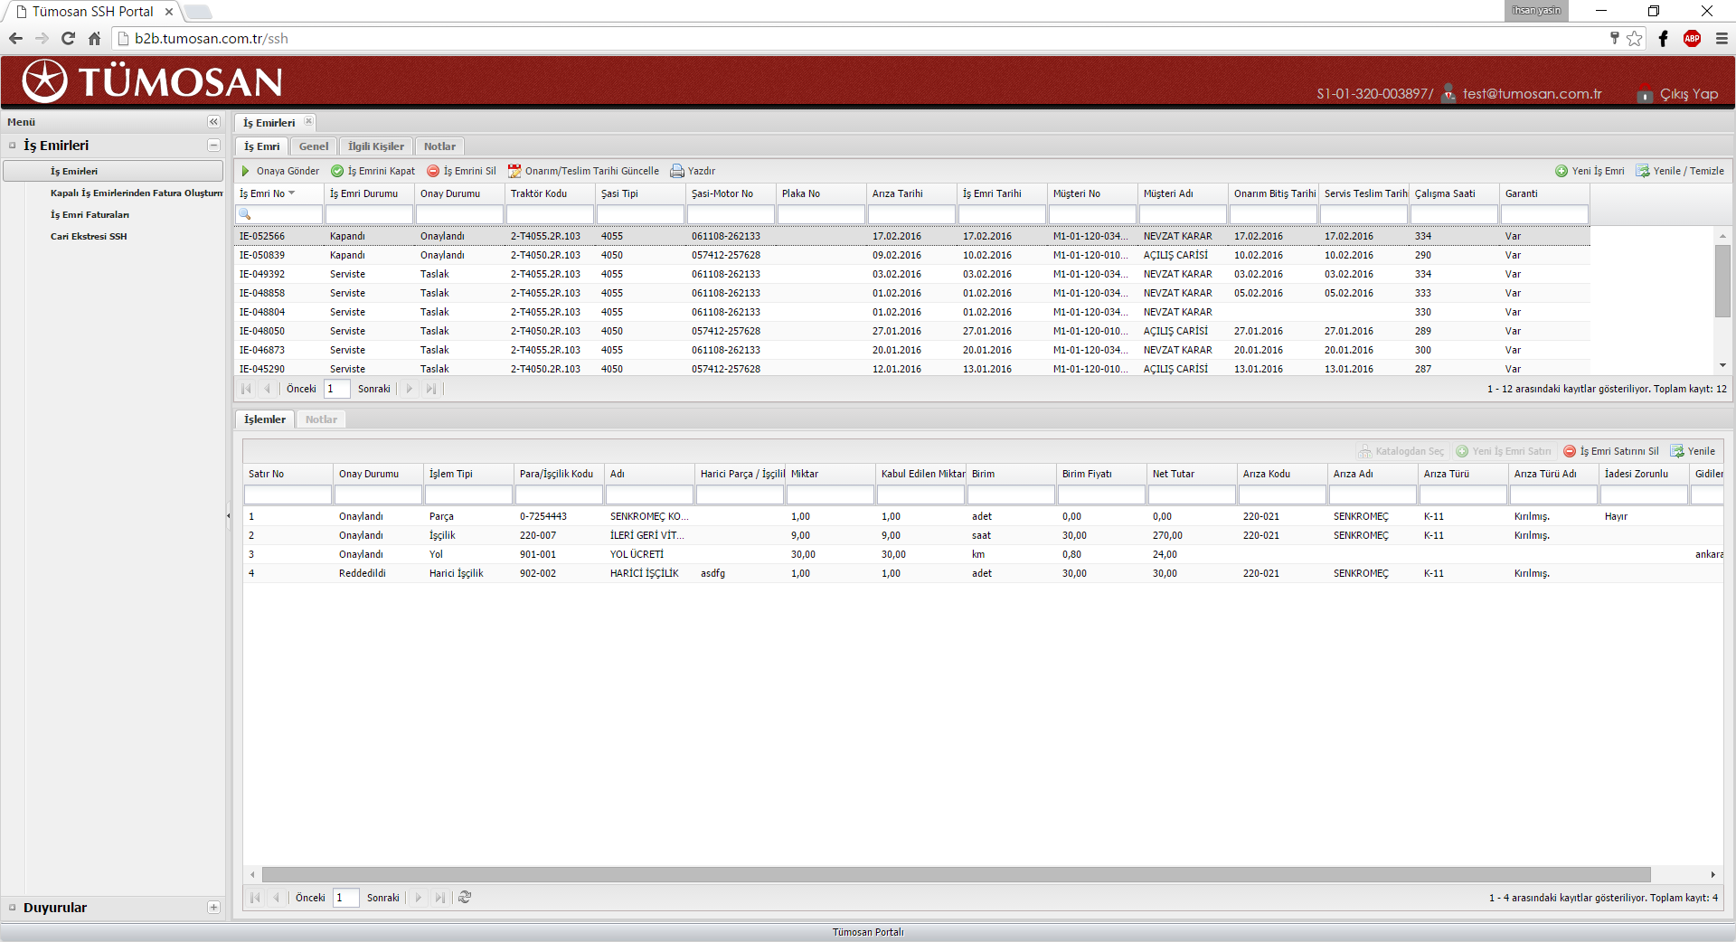Click Sonraki in bottom grid pager

pos(382,898)
